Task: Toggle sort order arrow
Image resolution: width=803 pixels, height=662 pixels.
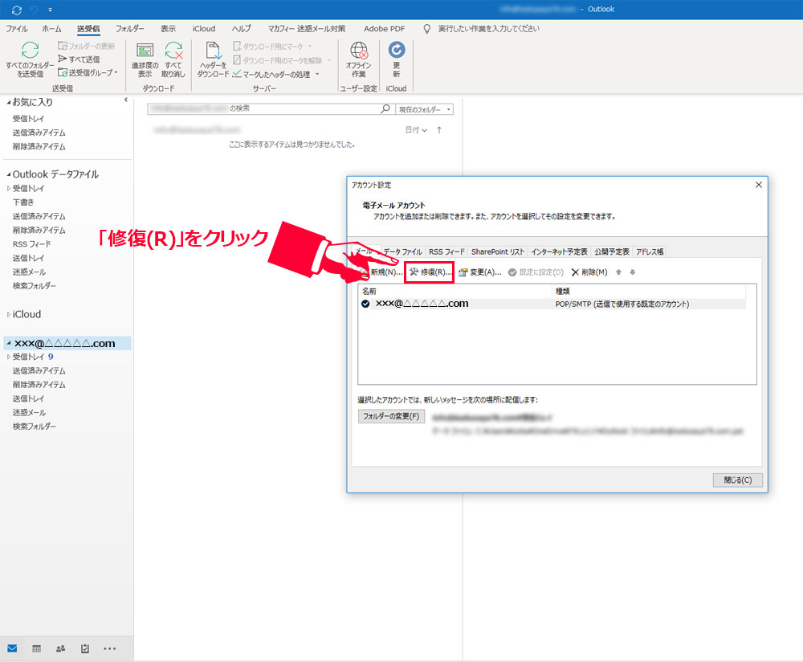Action: pos(439,130)
